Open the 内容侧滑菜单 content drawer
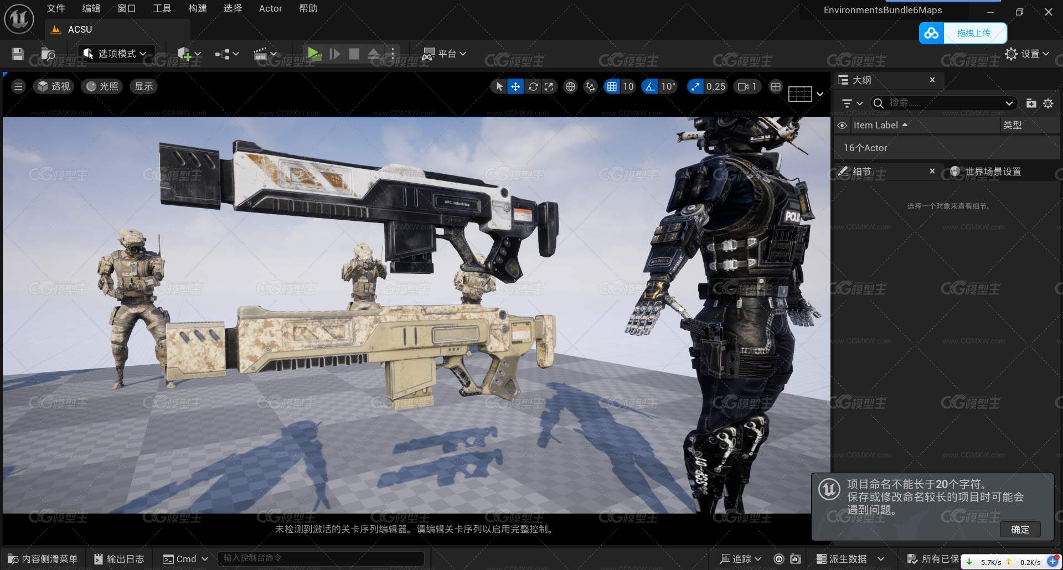 click(x=43, y=559)
